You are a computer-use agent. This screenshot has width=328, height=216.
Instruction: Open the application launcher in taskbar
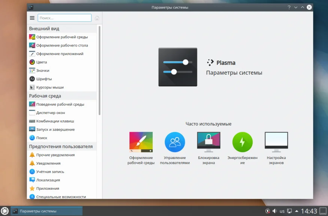(x=5, y=211)
